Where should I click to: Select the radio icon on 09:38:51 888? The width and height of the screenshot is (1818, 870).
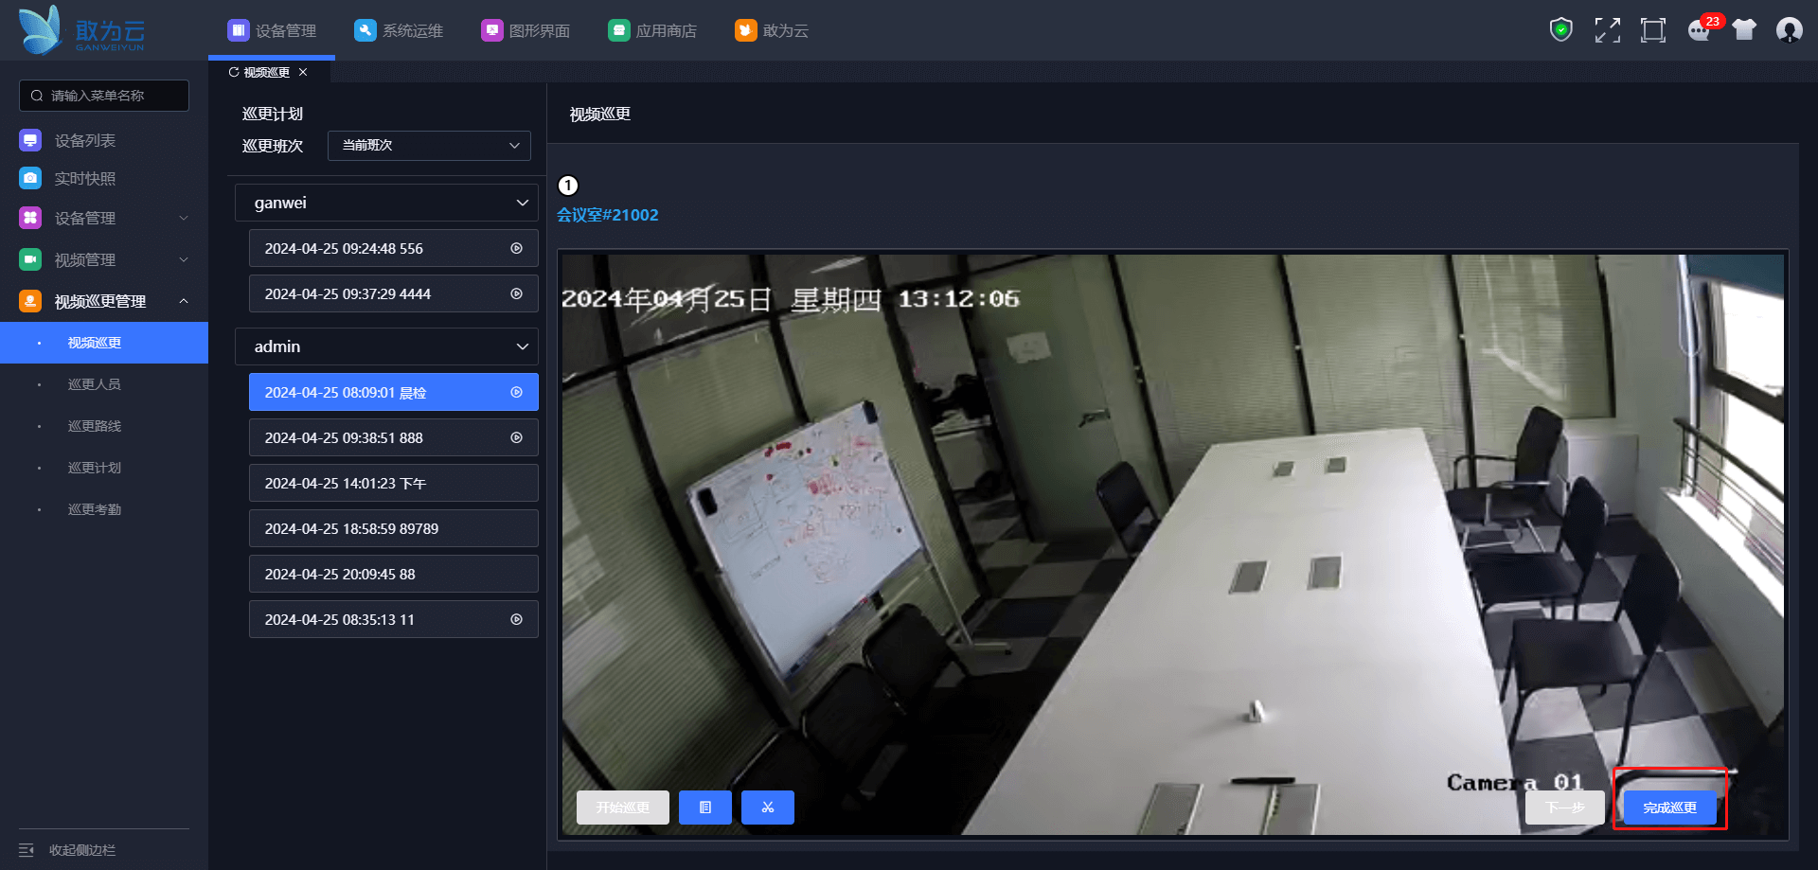pos(517,437)
